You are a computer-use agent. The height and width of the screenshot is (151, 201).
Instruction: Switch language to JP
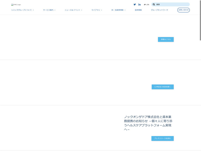(x=145, y=5)
